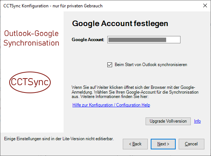The width and height of the screenshot is (211, 156).
Task: Toggle 'Beim Start von Outlook synchronisieren' checkbox
Action: pyautogui.click(x=110, y=65)
